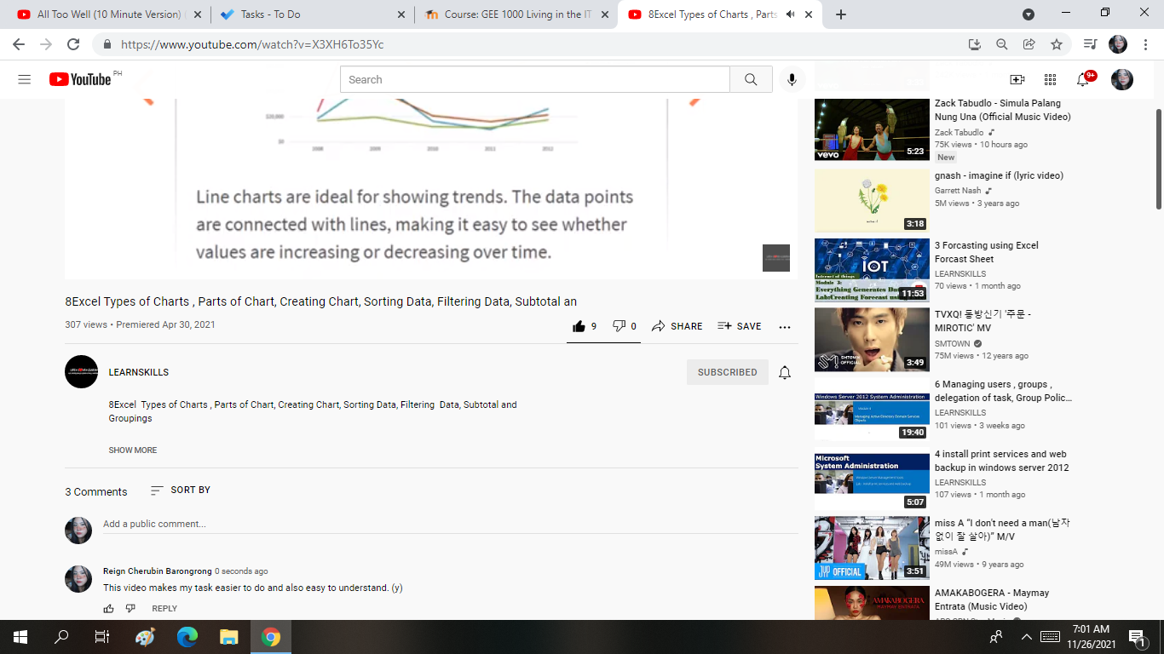Viewport: 1164px width, 654px height.
Task: Share the video
Action: coord(677,326)
